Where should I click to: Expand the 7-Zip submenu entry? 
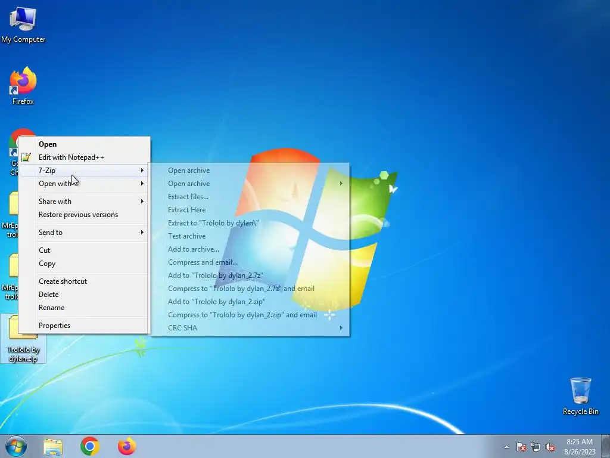[x=84, y=170]
